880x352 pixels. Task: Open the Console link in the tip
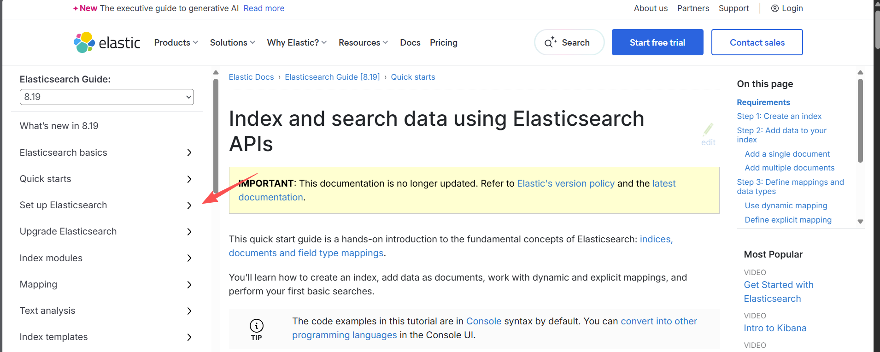pyautogui.click(x=484, y=321)
